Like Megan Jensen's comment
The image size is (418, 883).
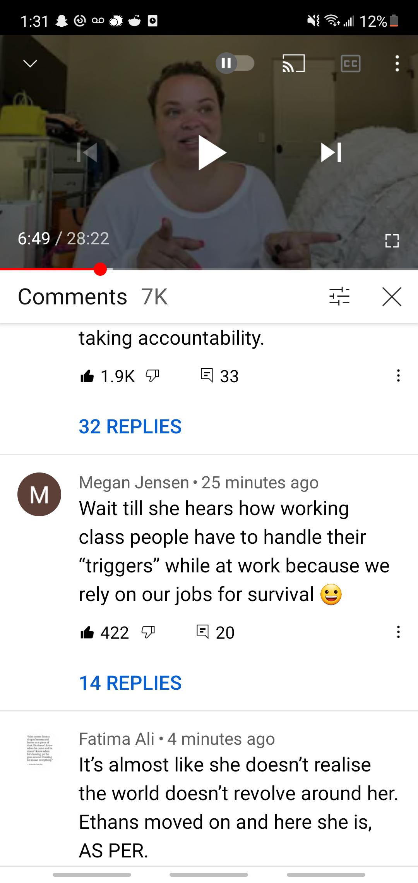tap(87, 632)
